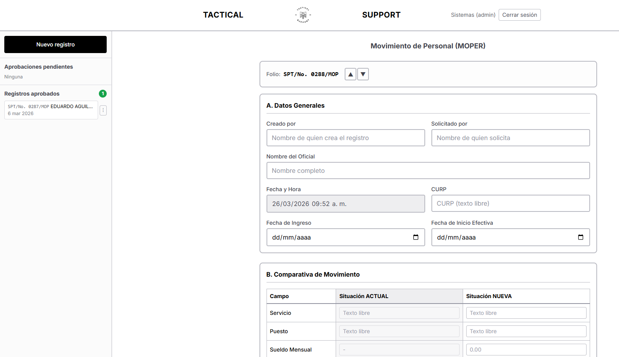Open options menu for record 0287/MOP

pyautogui.click(x=103, y=110)
